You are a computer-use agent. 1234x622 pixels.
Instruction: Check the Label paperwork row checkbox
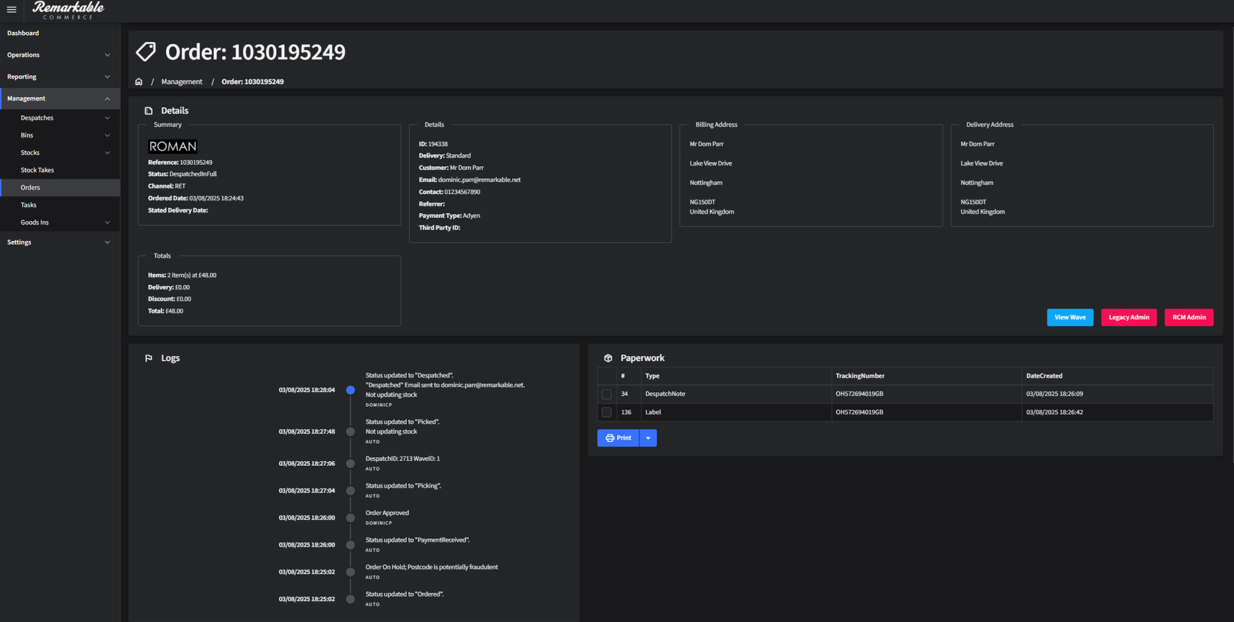click(607, 412)
